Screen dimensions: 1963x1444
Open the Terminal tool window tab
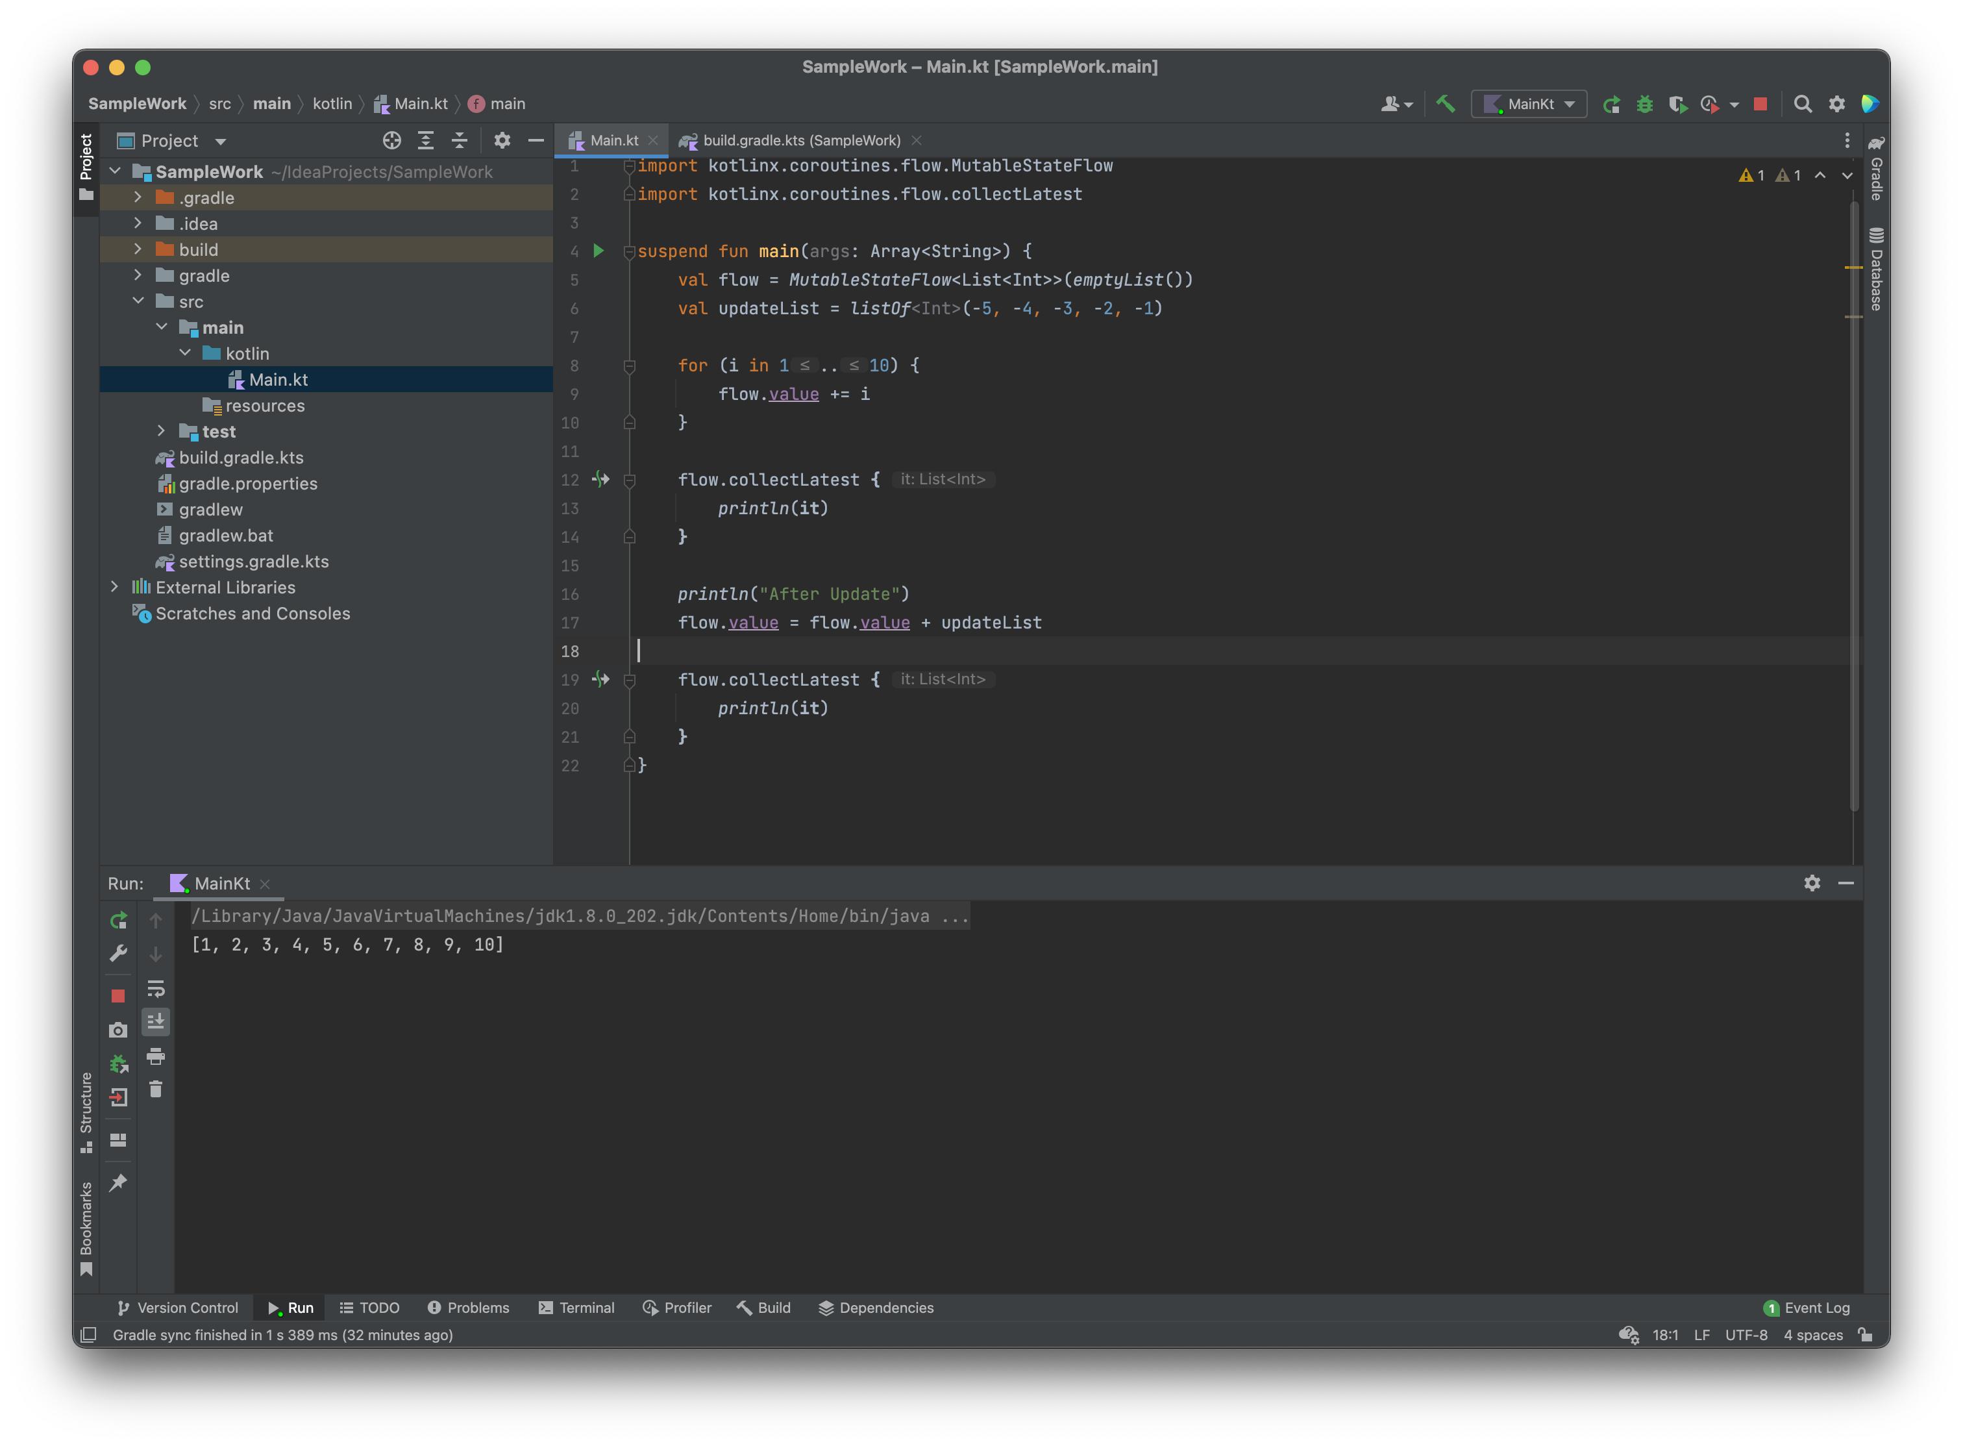pos(577,1308)
